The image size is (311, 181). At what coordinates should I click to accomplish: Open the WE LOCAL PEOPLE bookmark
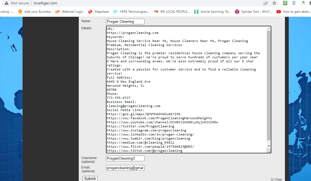(172, 12)
